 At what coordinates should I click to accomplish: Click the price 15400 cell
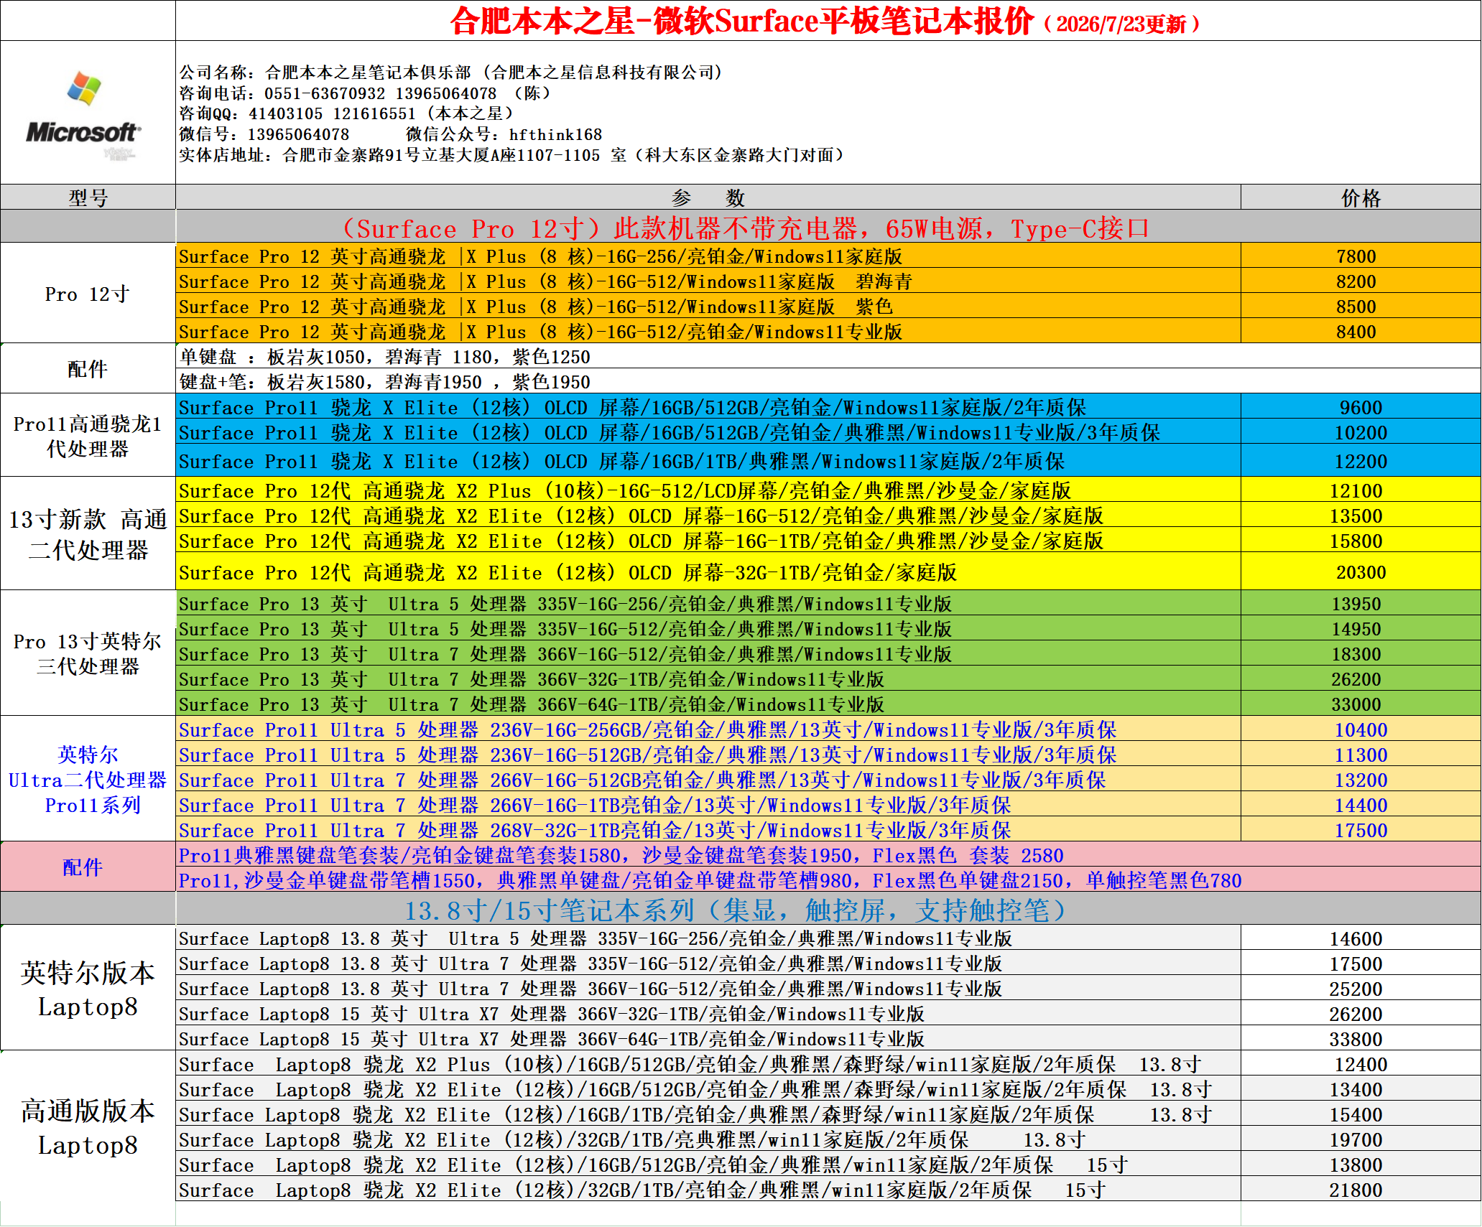tap(1361, 1114)
